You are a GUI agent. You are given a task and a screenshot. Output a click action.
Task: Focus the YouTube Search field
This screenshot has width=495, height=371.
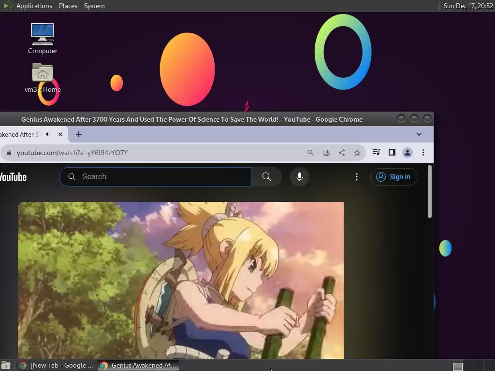coord(155,177)
